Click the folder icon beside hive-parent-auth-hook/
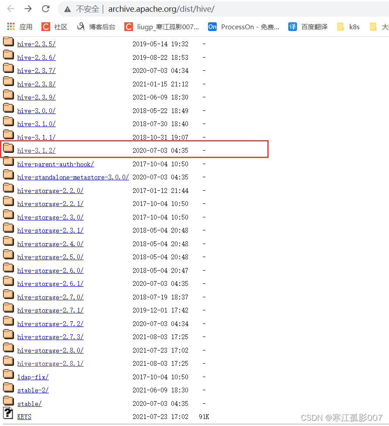 pos(8,161)
